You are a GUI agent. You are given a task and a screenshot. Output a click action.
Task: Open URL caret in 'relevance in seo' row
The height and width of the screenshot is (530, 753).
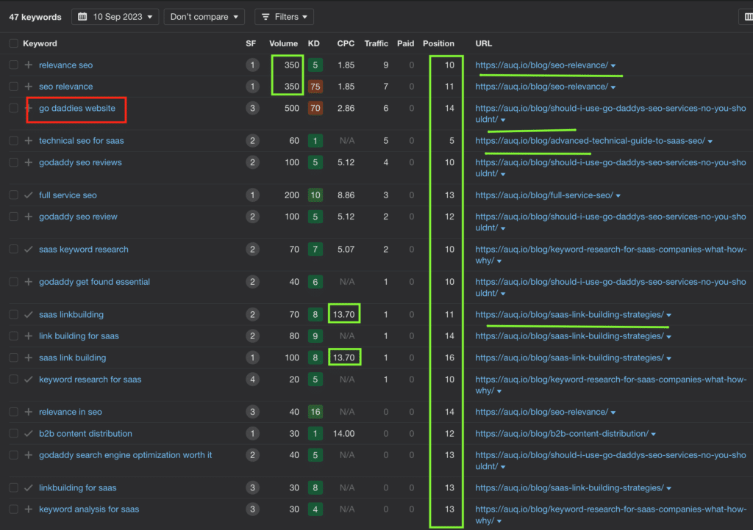pyautogui.click(x=613, y=413)
